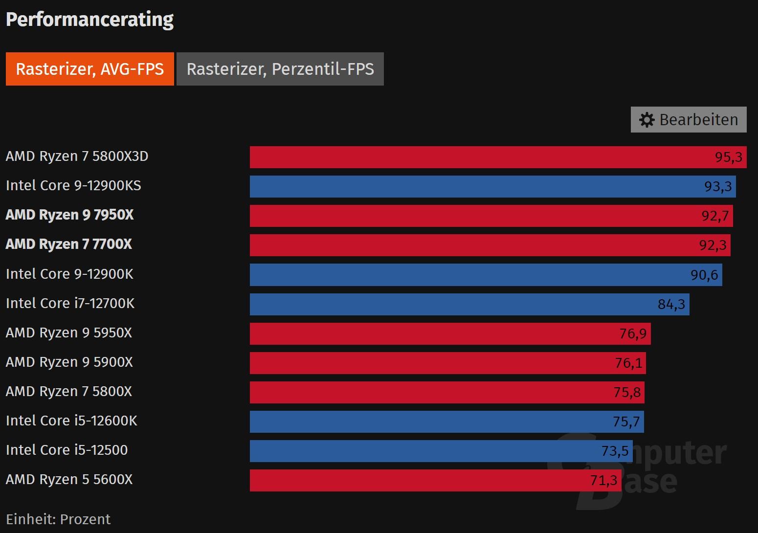
Task: Click the 95,3 value on top bar
Action: [x=729, y=157]
